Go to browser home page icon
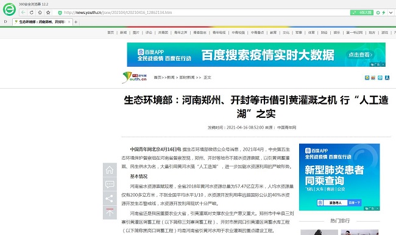The height and width of the screenshot is (235, 396). click(40, 12)
